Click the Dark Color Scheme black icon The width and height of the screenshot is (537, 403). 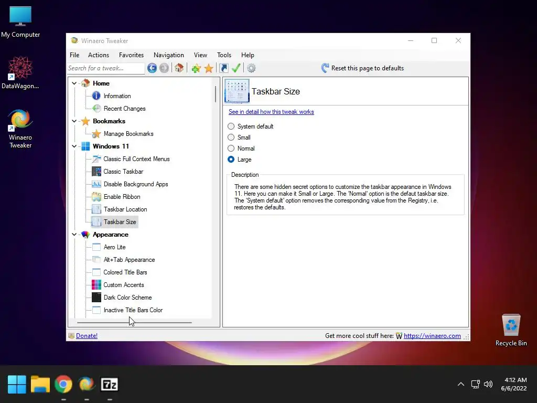pos(96,298)
